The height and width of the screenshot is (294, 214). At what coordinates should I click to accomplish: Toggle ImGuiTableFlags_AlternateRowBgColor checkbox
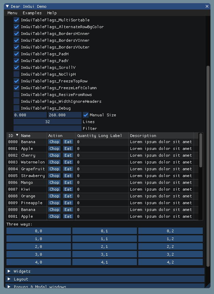[x=17, y=27]
